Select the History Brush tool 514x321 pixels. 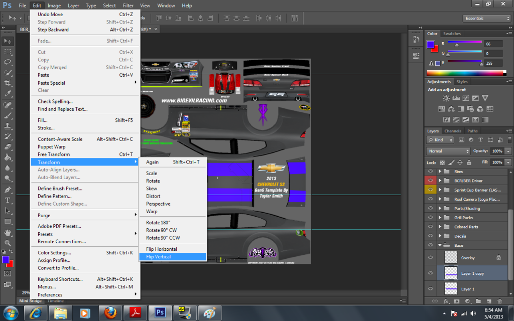pos(8,136)
